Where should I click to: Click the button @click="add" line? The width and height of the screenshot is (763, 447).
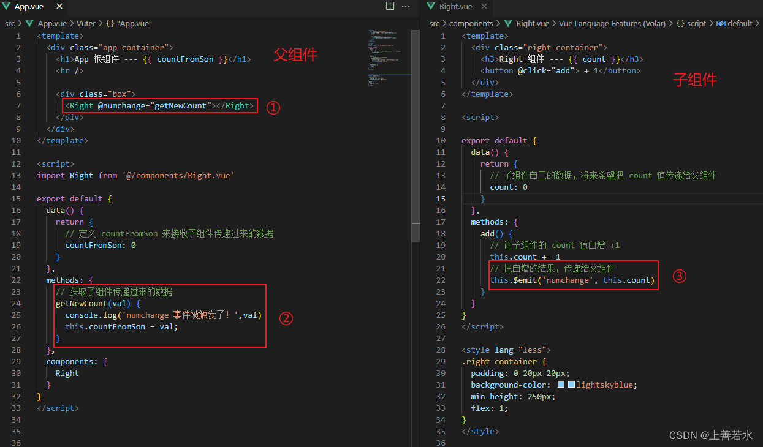point(560,71)
